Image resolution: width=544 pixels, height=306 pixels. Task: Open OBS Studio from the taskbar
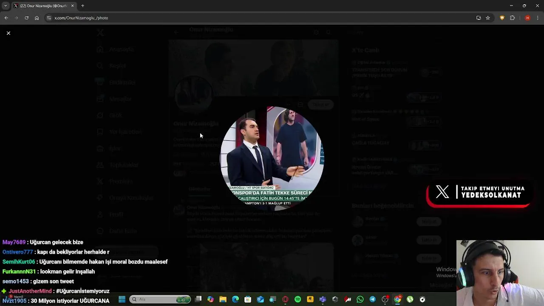click(385, 299)
